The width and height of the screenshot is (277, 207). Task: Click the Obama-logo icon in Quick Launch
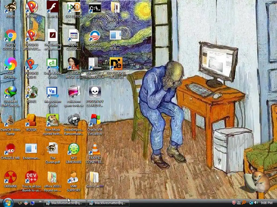tap(26, 203)
